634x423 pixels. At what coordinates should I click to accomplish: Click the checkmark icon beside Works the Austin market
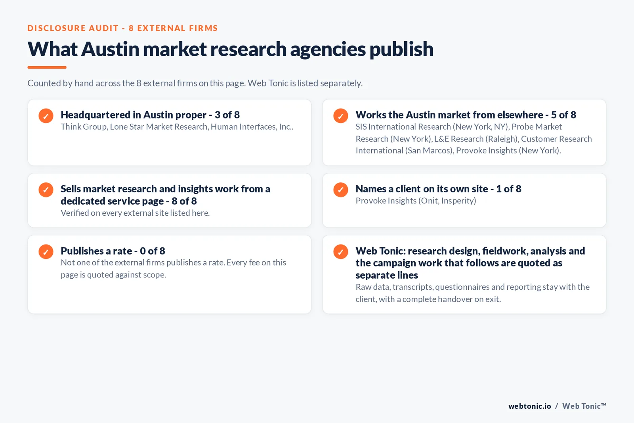click(x=341, y=116)
